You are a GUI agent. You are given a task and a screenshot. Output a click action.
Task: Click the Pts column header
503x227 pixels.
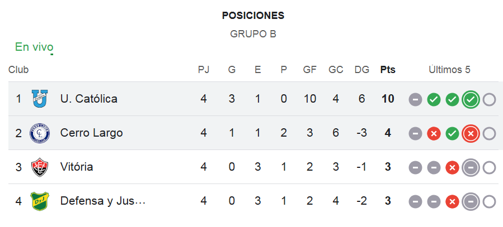pos(388,70)
